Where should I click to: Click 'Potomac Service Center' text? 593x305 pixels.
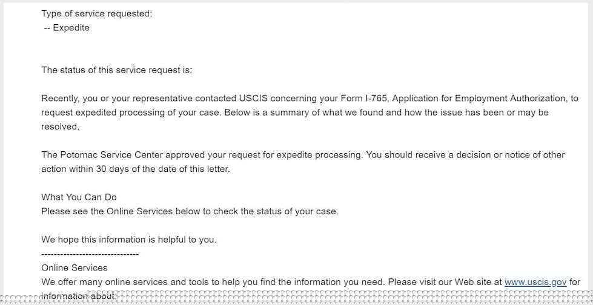tap(111, 155)
